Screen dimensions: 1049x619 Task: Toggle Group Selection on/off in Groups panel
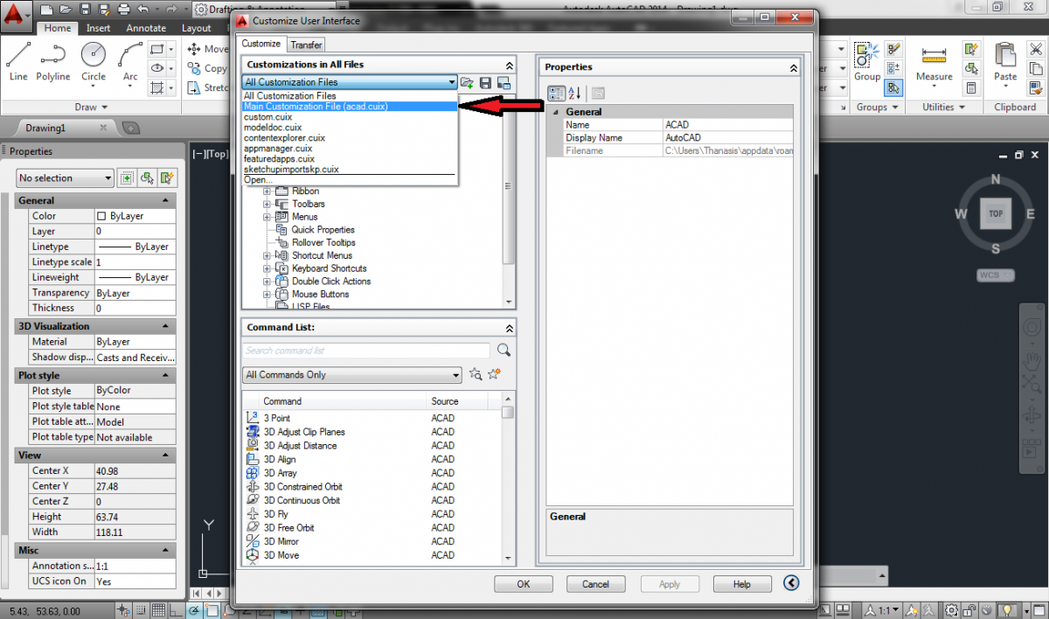(893, 87)
